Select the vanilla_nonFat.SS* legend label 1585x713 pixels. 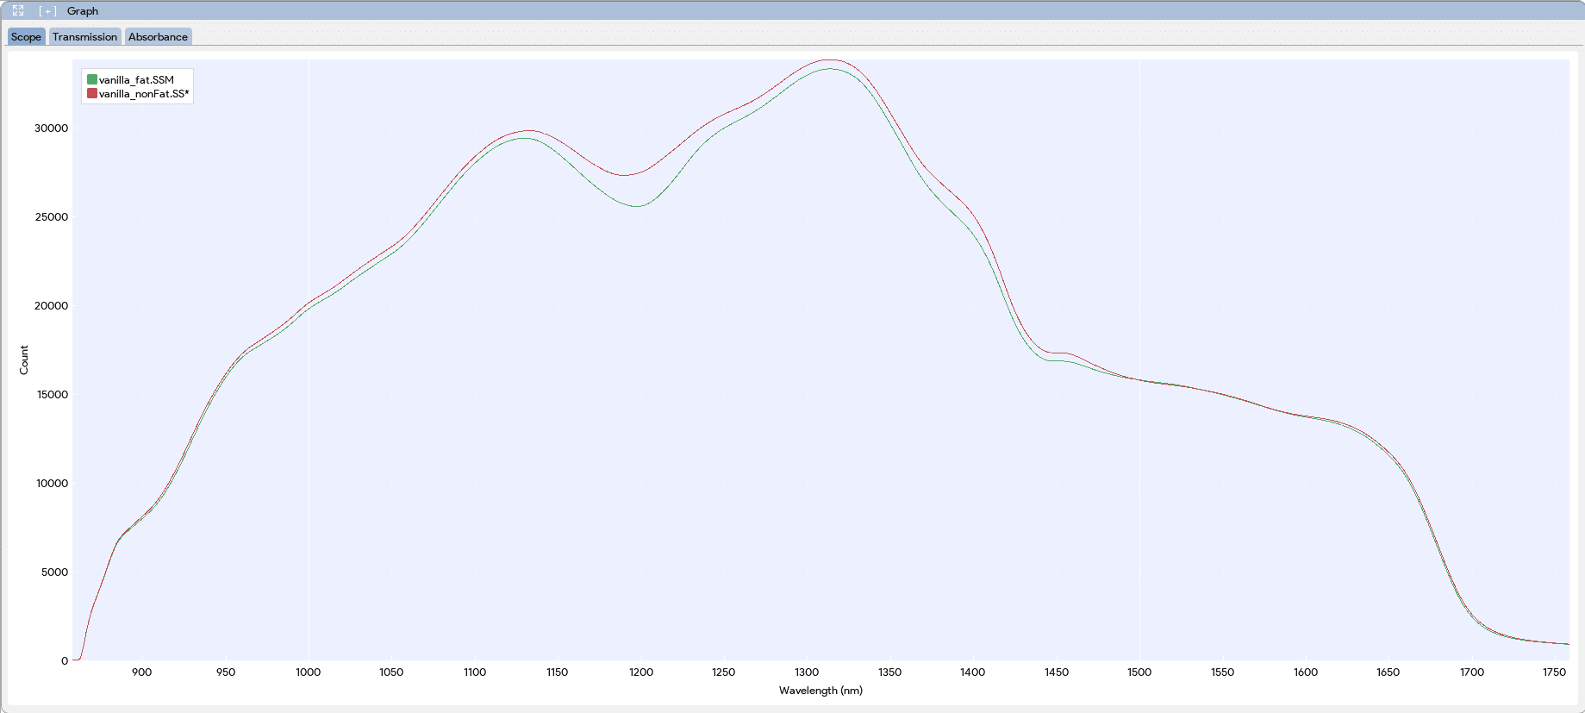(x=144, y=94)
